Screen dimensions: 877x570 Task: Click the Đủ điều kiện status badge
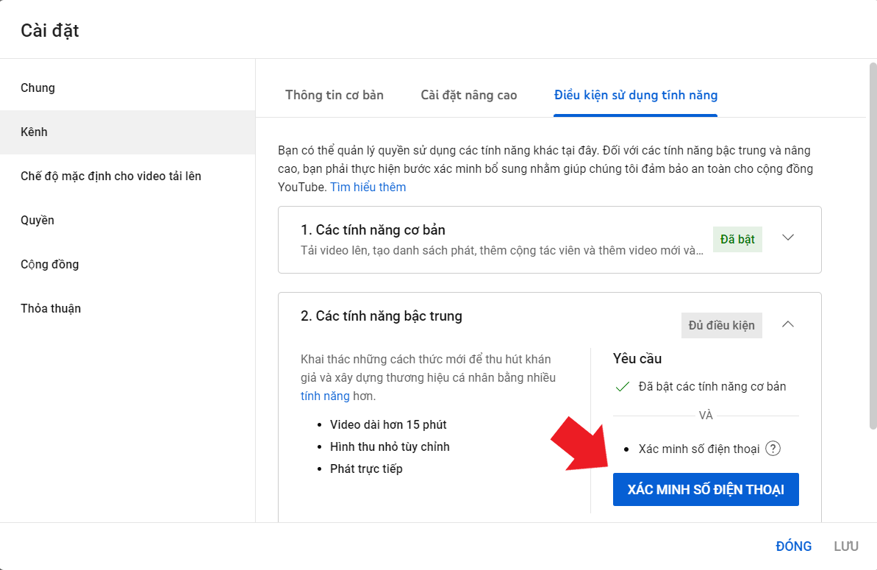click(721, 325)
